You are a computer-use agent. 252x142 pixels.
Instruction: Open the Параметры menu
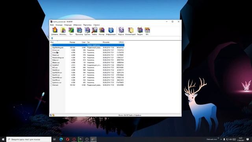click(x=87, y=25)
